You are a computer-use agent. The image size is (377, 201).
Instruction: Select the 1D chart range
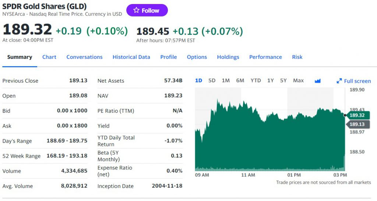pyautogui.click(x=198, y=80)
